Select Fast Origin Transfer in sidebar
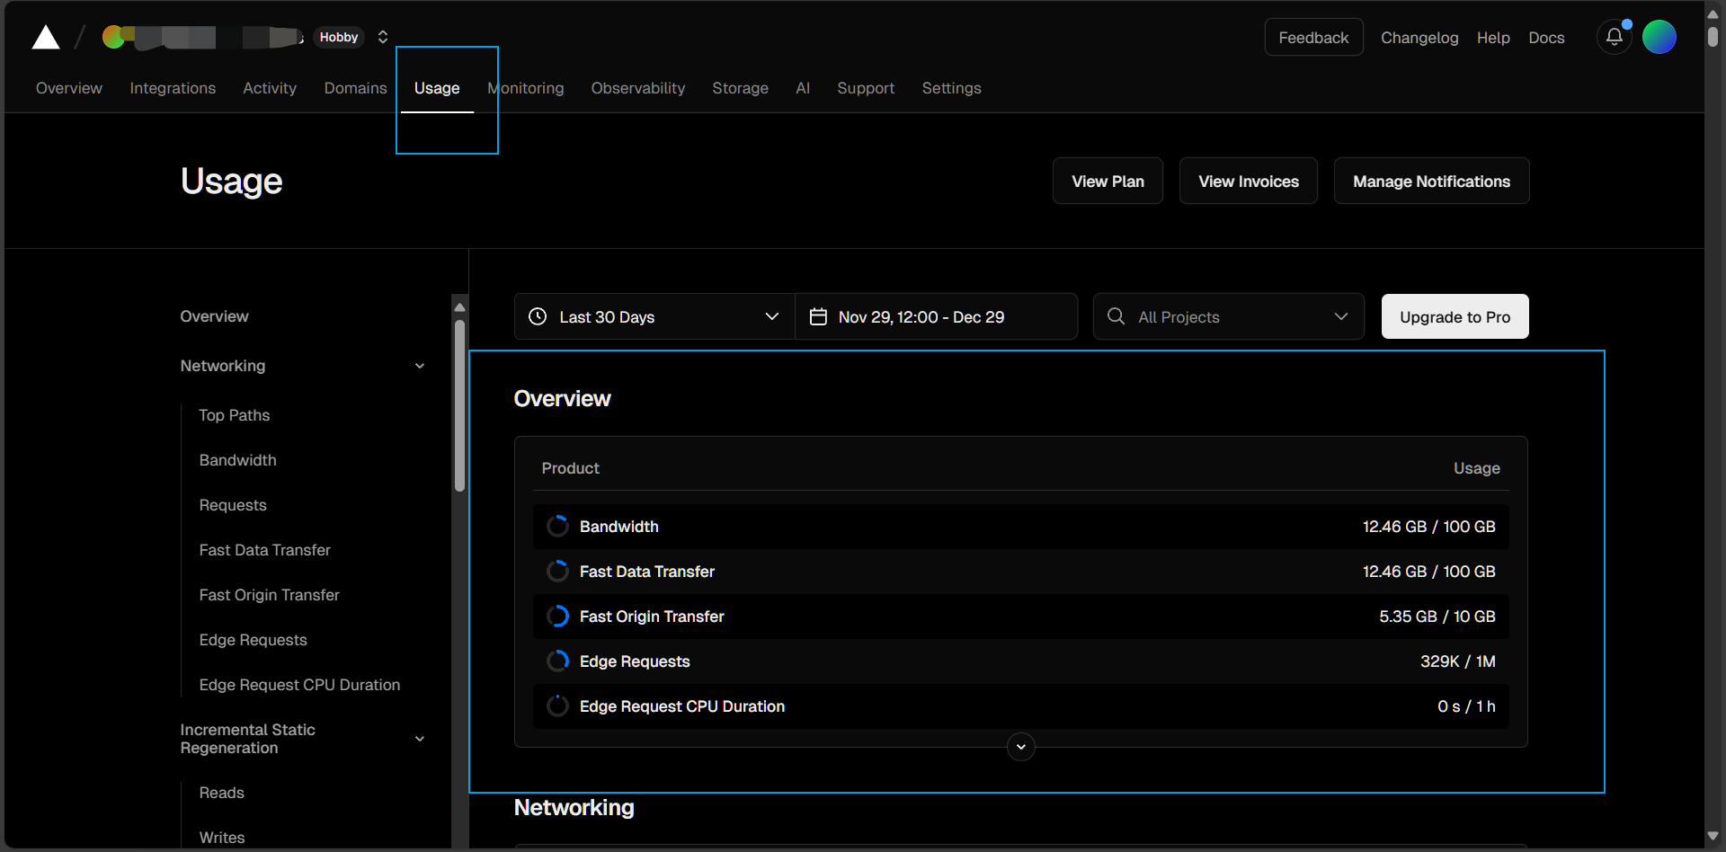Viewport: 1726px width, 852px height. (x=270, y=595)
